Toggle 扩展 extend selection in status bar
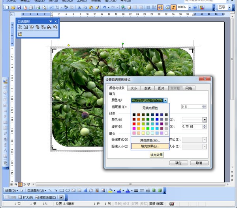The height and width of the screenshot is (208, 237). (135, 204)
